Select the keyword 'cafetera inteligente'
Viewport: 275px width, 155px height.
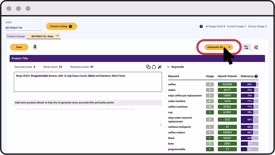pyautogui.click(x=179, y=127)
